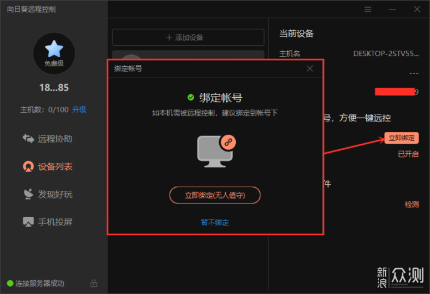430x294 pixels.
Task: Click the phone screen-cast icon
Action: pyautogui.click(x=28, y=222)
